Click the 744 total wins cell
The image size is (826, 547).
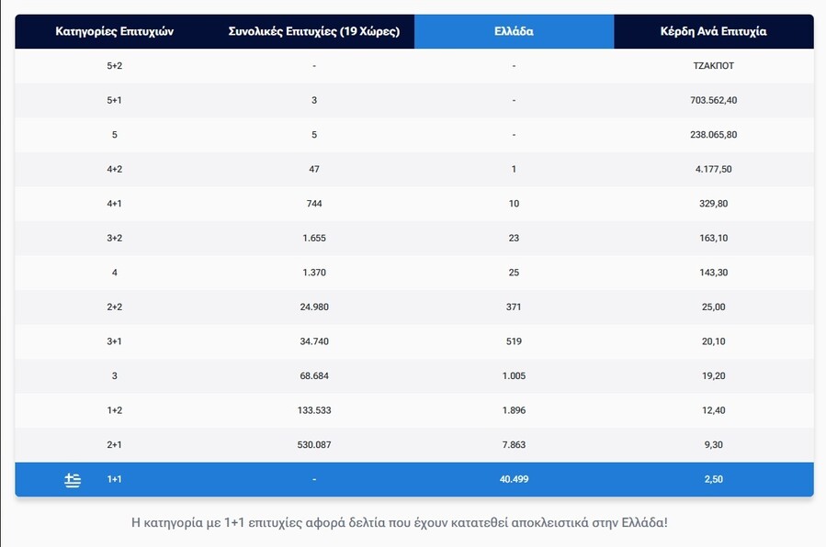tap(314, 204)
